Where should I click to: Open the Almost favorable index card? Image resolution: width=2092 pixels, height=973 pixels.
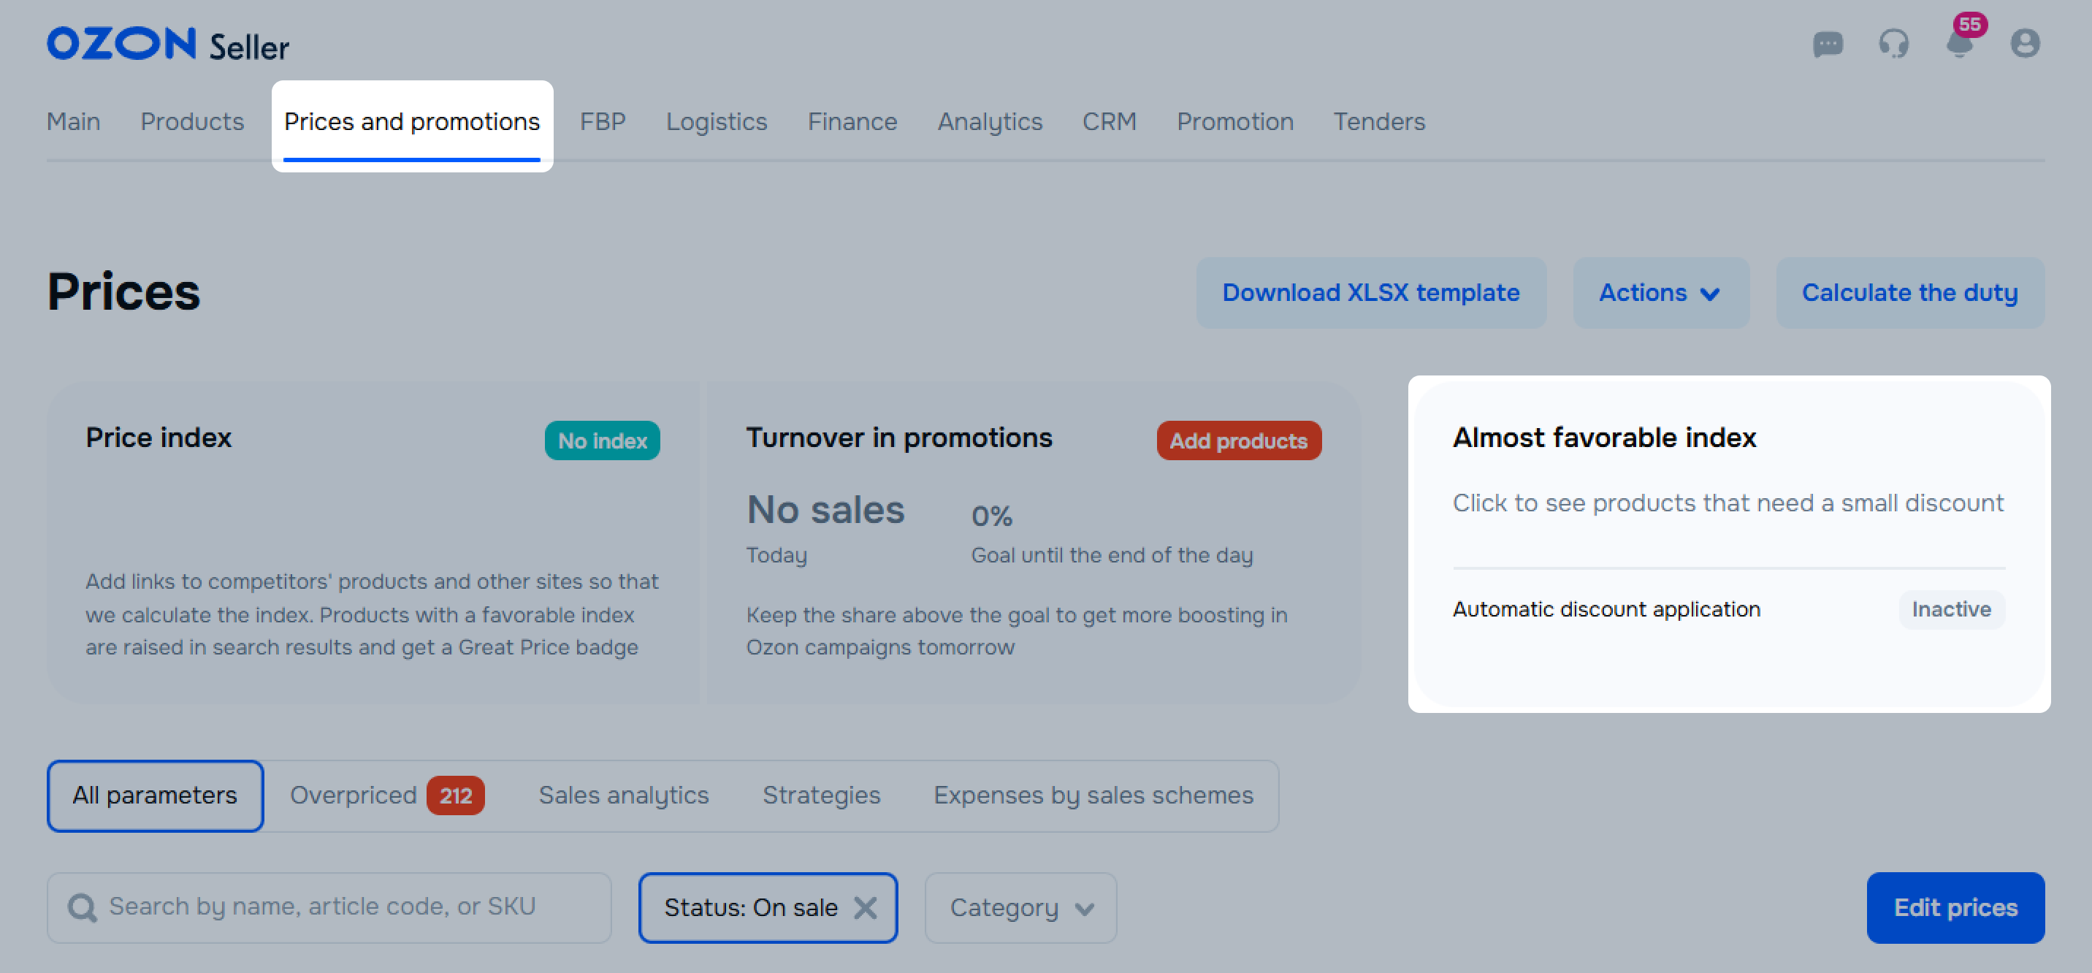1729,544
